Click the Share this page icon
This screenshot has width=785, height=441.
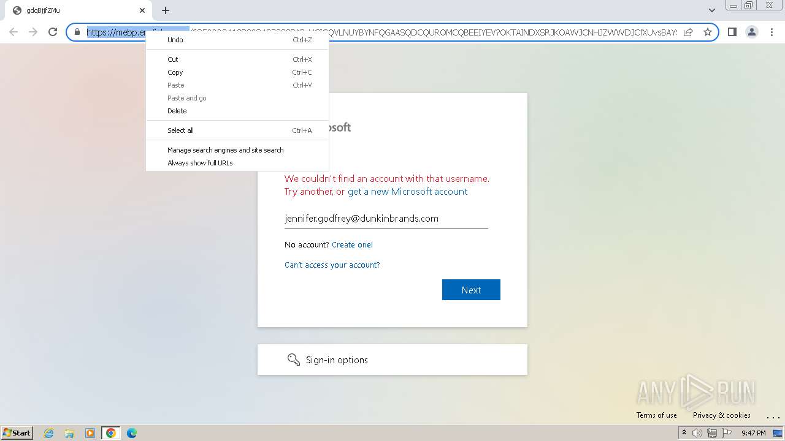[688, 32]
